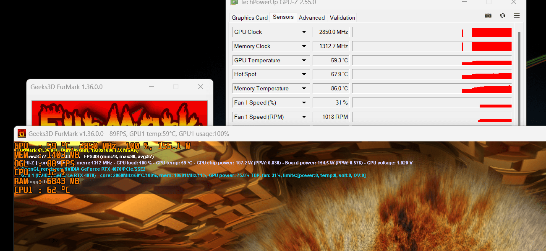Screen dimensions: 546x251
Task: Minimize the FurMark 1.36.0.0 launcher window
Action: pos(152,87)
